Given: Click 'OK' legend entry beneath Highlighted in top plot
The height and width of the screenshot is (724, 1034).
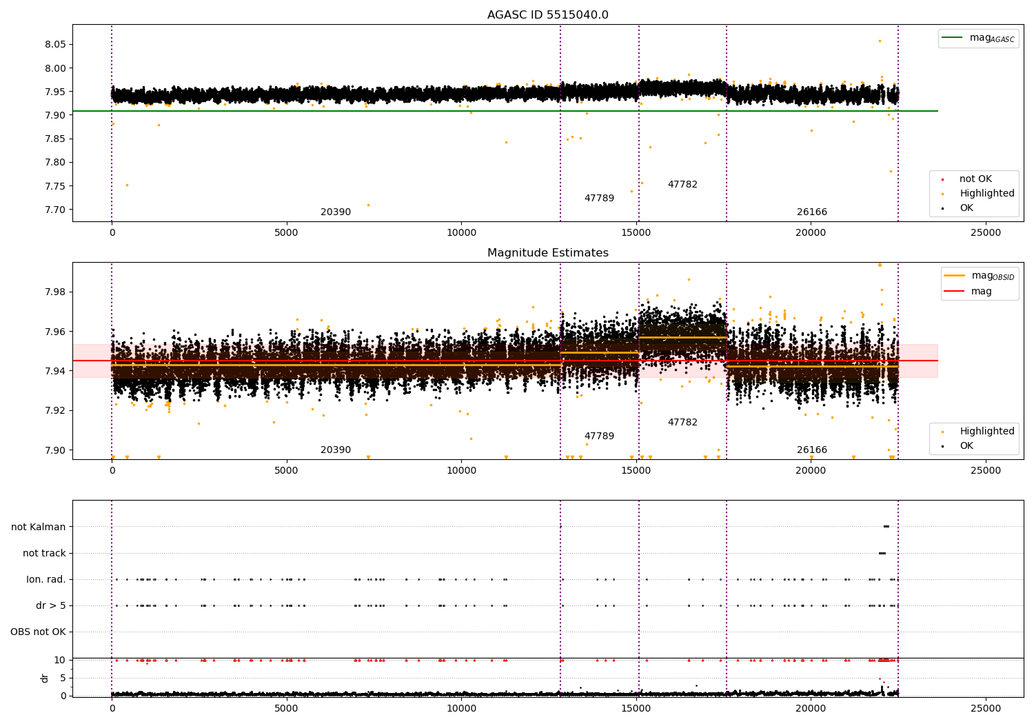Looking at the screenshot, I should pos(966,208).
